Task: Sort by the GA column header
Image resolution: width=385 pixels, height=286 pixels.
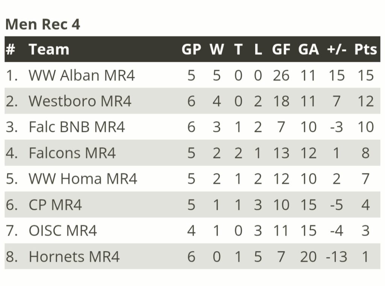Action: pos(308,49)
